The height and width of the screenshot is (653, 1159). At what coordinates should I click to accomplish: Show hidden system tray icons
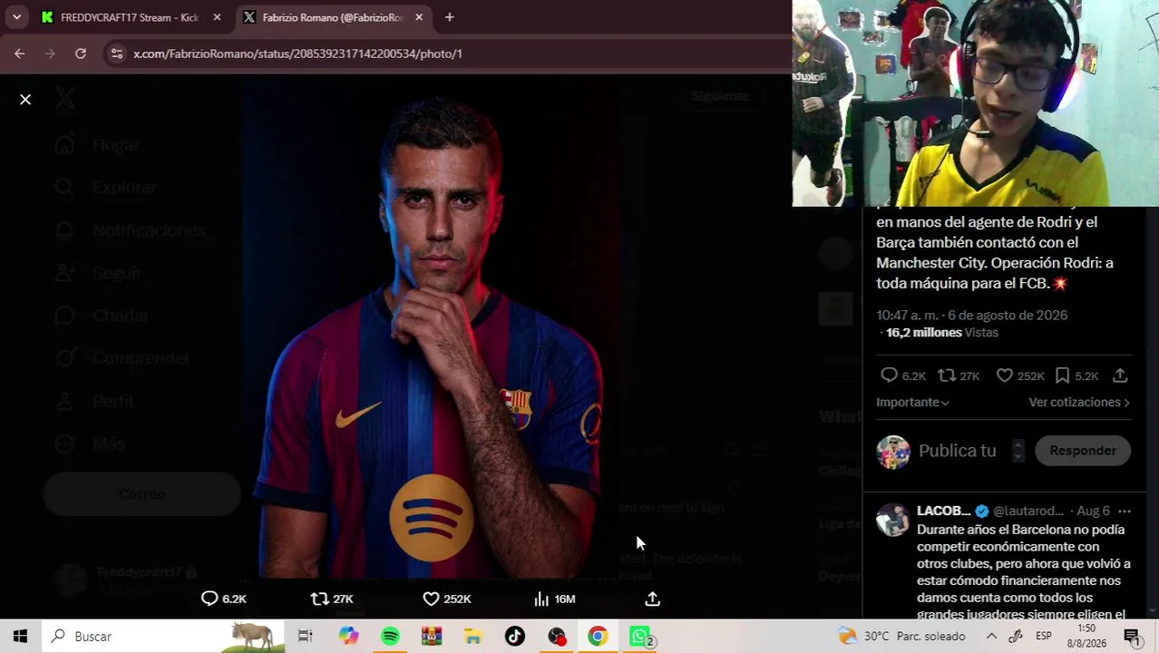991,637
